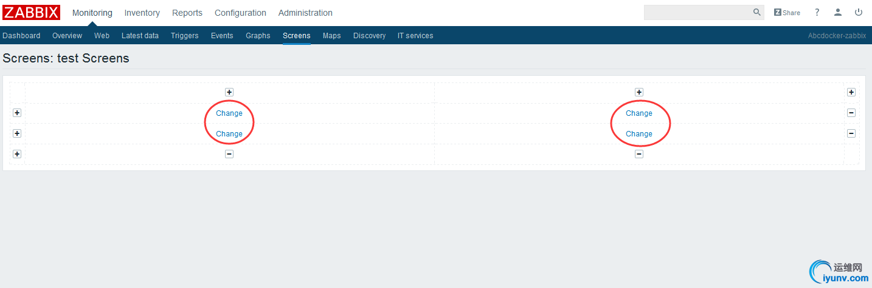The image size is (872, 288).
Task: Open the Discovery page
Action: [370, 36]
